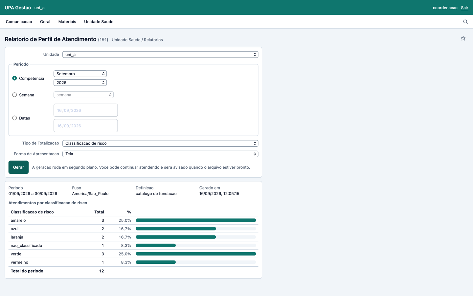
Task: Expand the semana dropdown
Action: [x=83, y=95]
